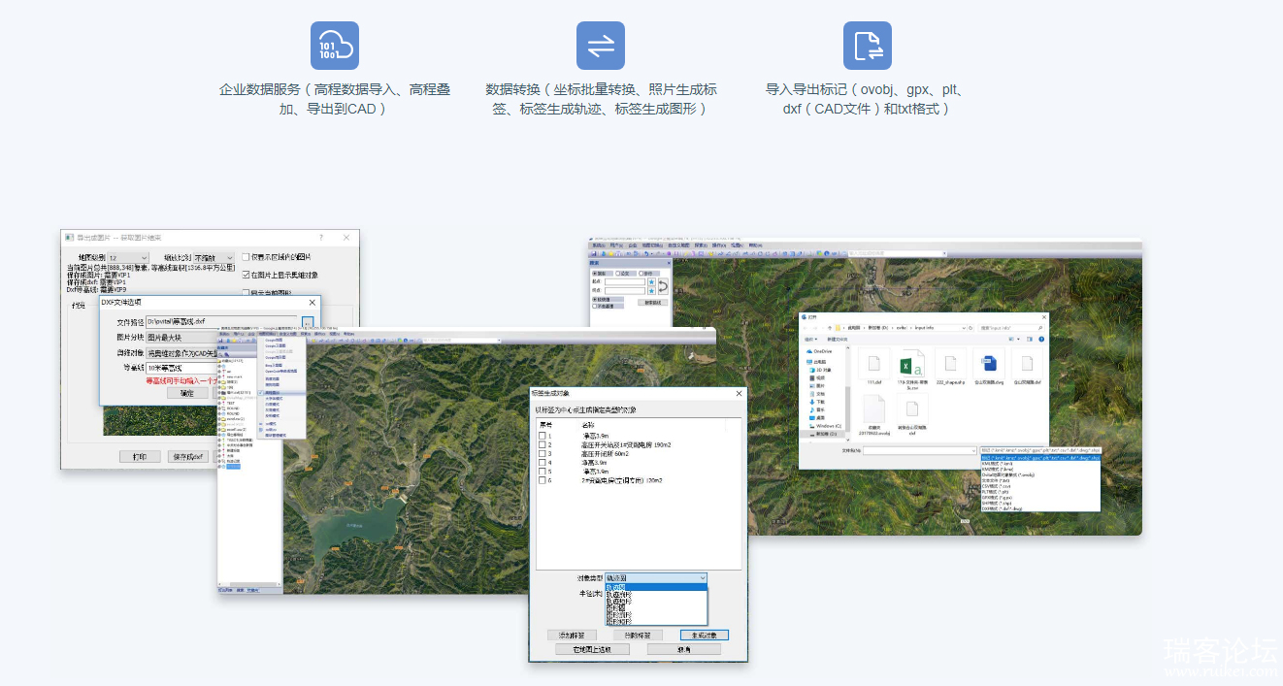Click the enterprise data service cloud icon
1283x686 pixels.
335,46
